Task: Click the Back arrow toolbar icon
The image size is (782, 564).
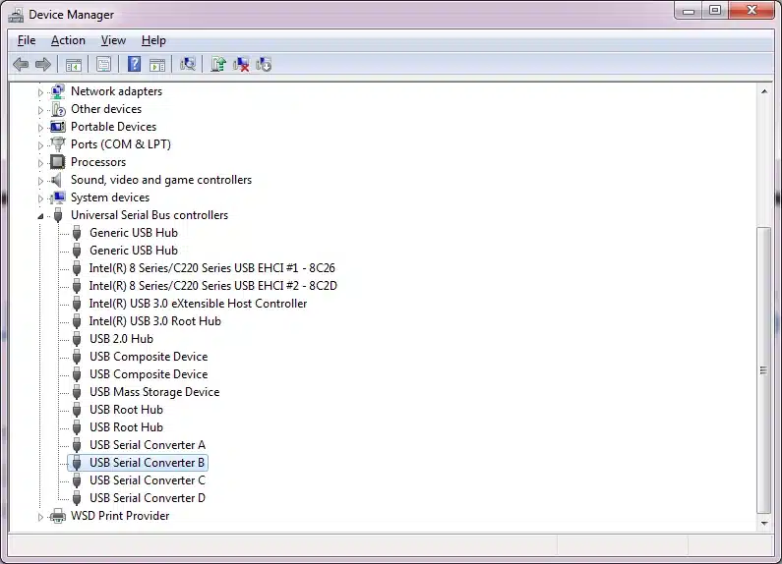Action: (21, 64)
